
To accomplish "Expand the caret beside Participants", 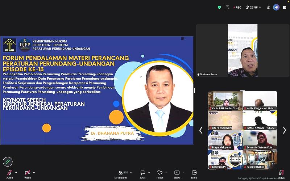I will [131, 173].
